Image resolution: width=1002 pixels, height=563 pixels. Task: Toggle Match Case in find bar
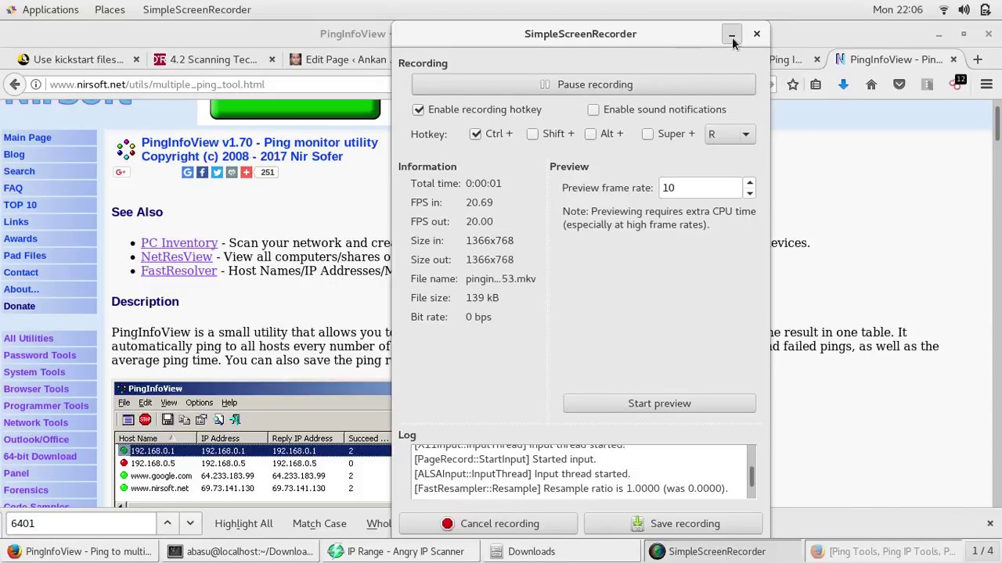click(x=319, y=523)
